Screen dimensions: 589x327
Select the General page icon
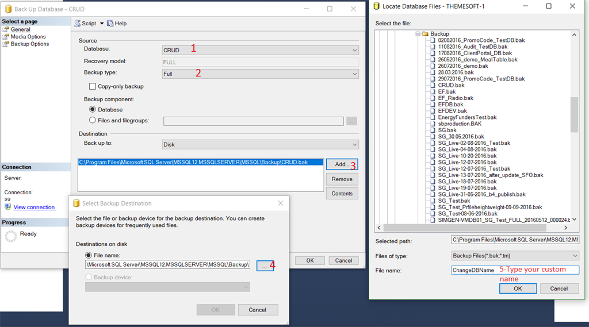tap(6, 29)
